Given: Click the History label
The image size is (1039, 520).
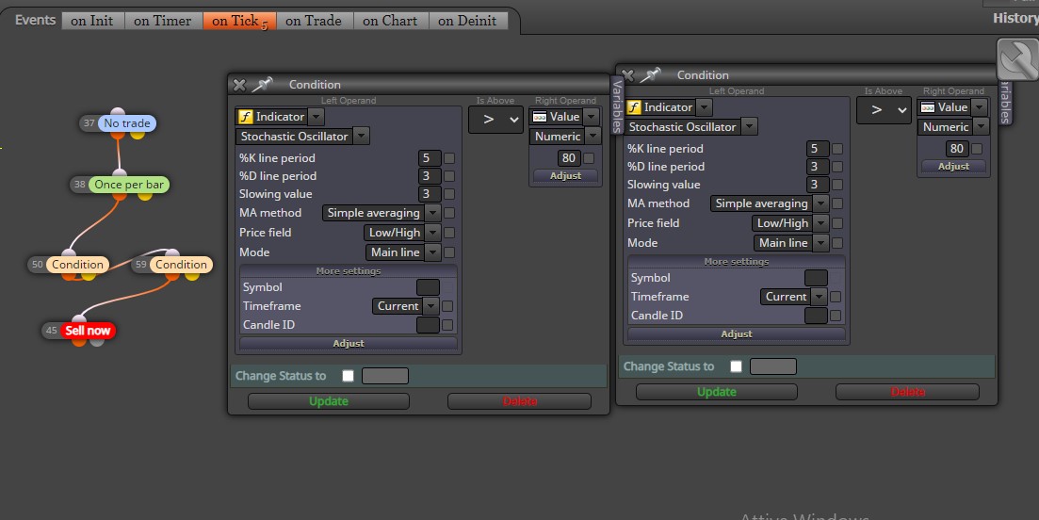Looking at the screenshot, I should click(x=1015, y=18).
